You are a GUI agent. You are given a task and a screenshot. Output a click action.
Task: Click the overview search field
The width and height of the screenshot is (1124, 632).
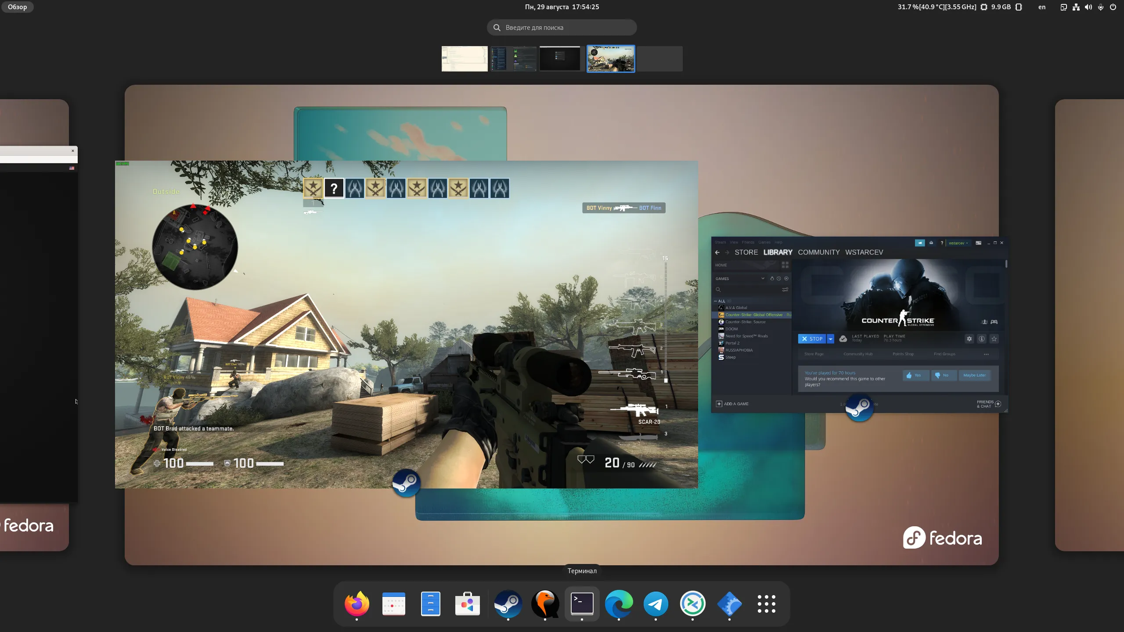click(x=562, y=28)
